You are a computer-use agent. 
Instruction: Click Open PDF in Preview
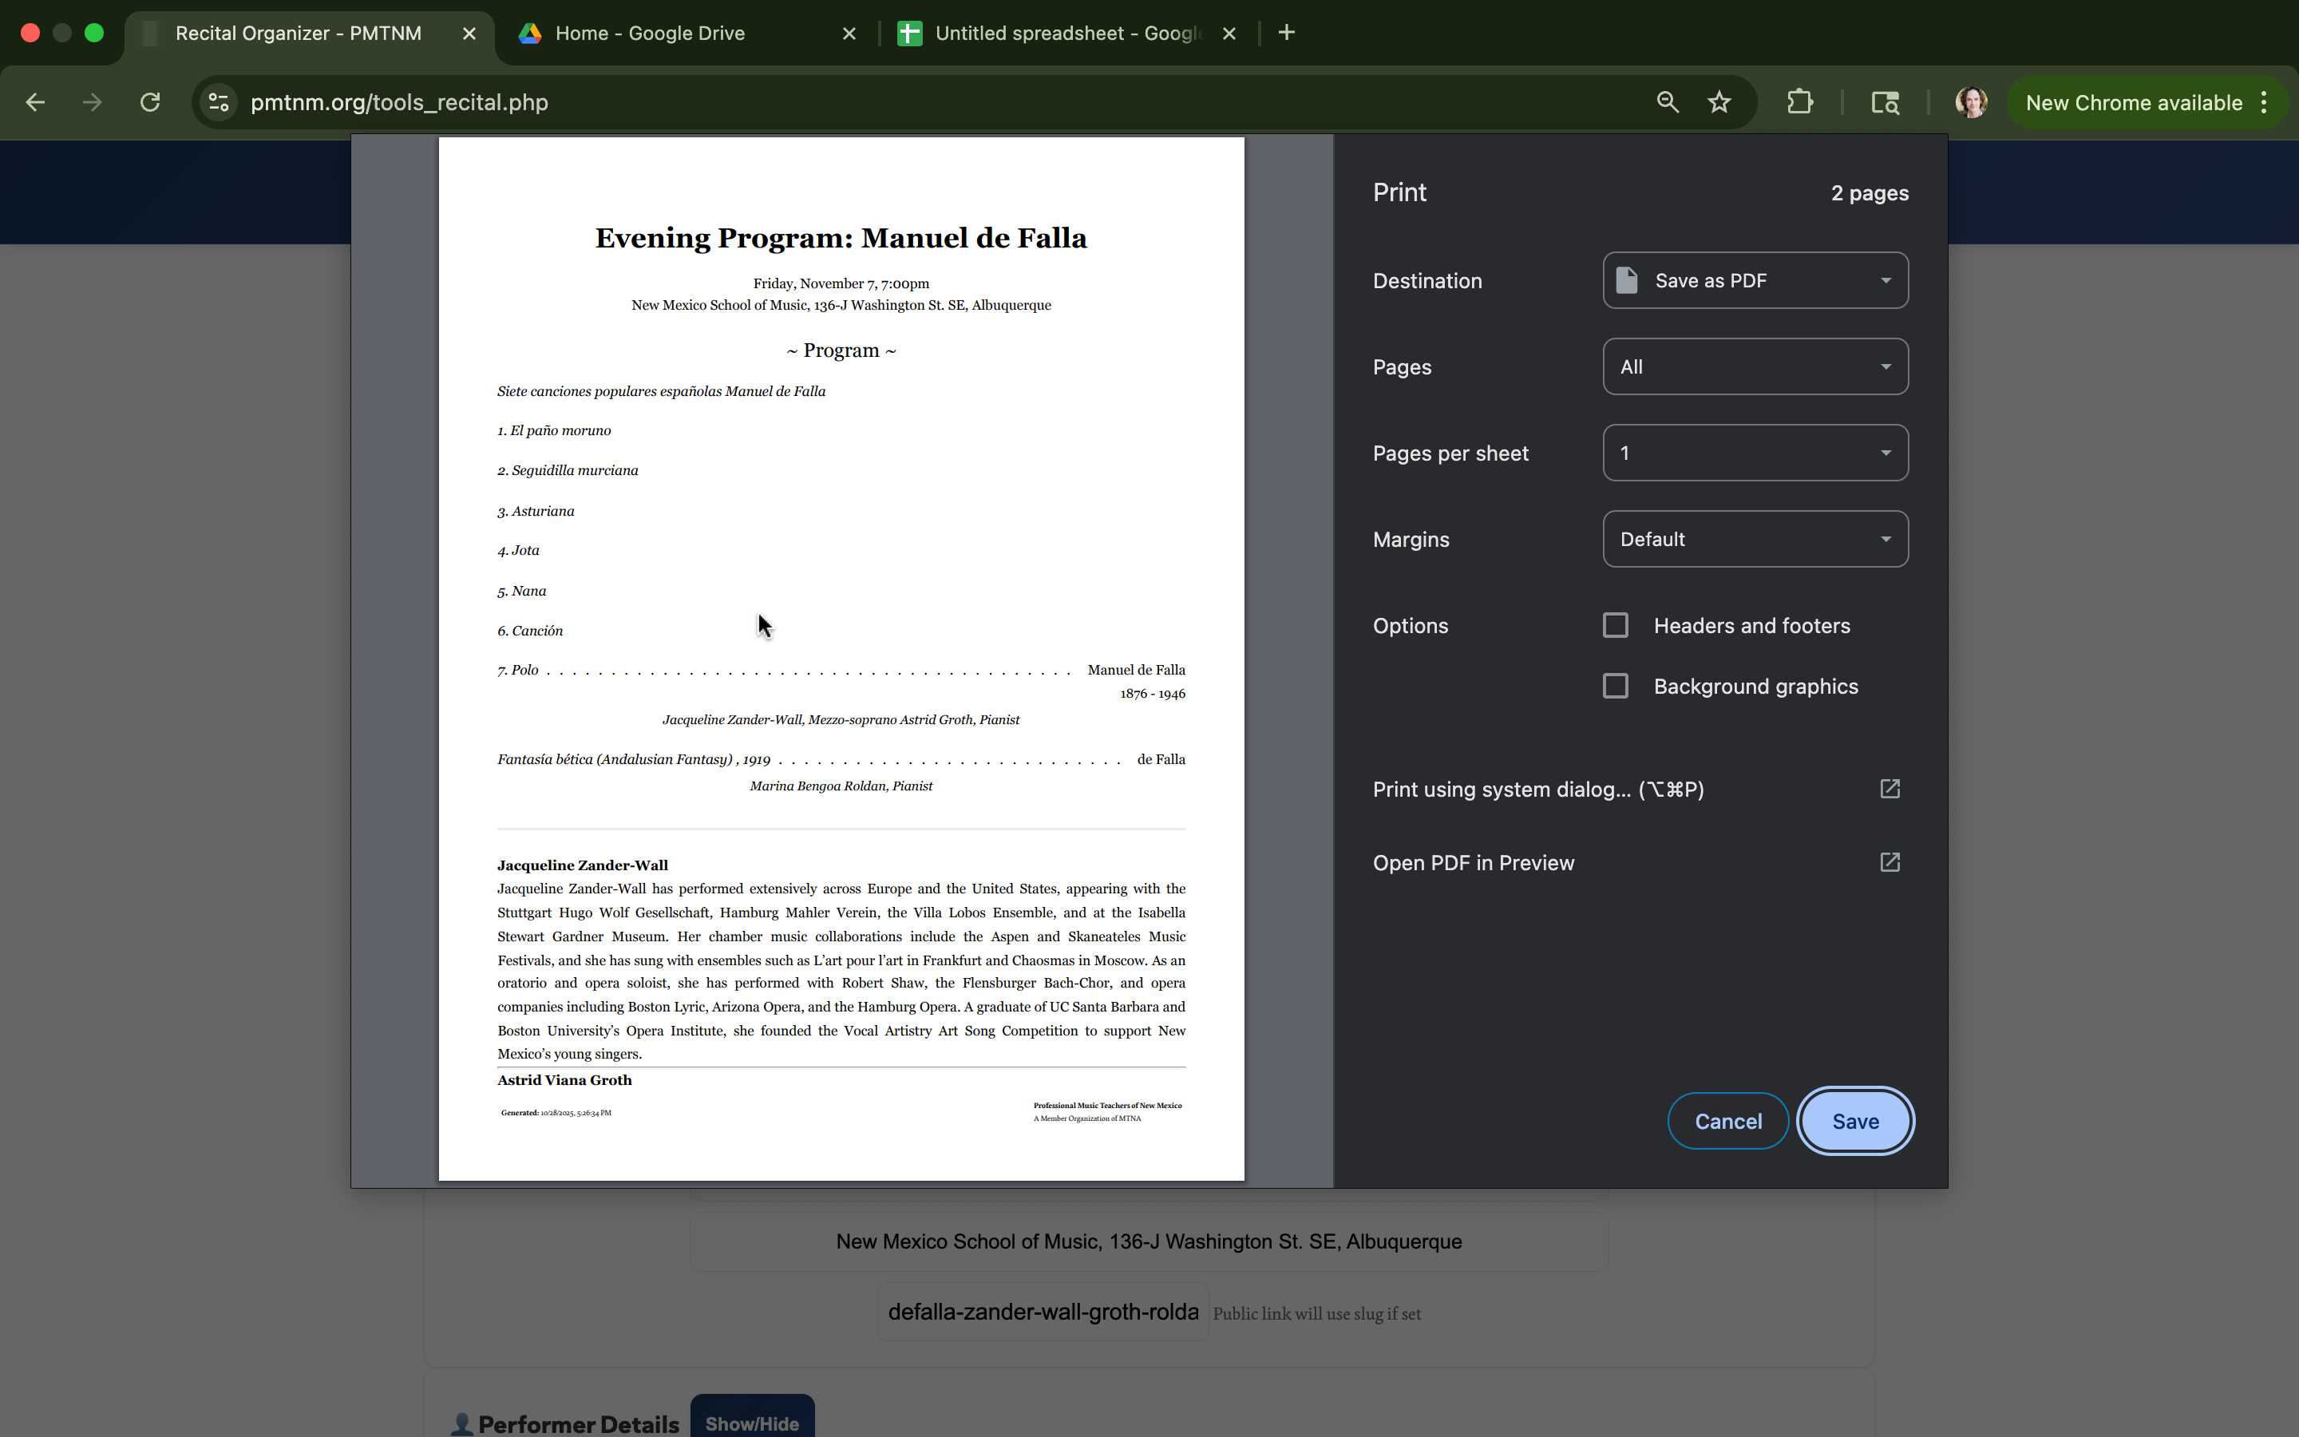[x=1474, y=863]
